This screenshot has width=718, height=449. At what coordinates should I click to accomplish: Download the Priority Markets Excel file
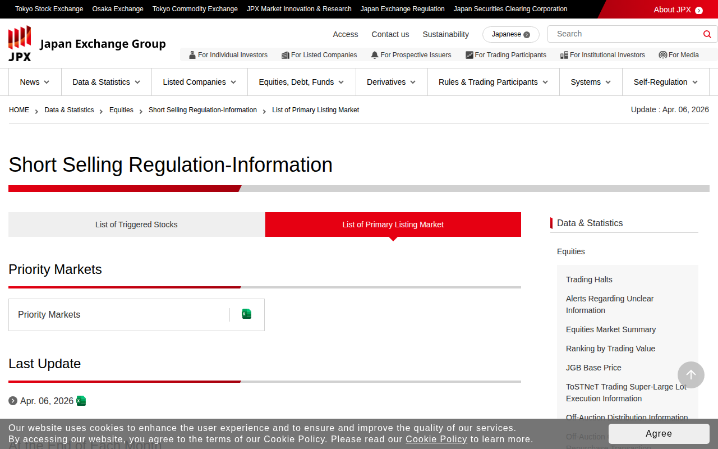tap(246, 314)
